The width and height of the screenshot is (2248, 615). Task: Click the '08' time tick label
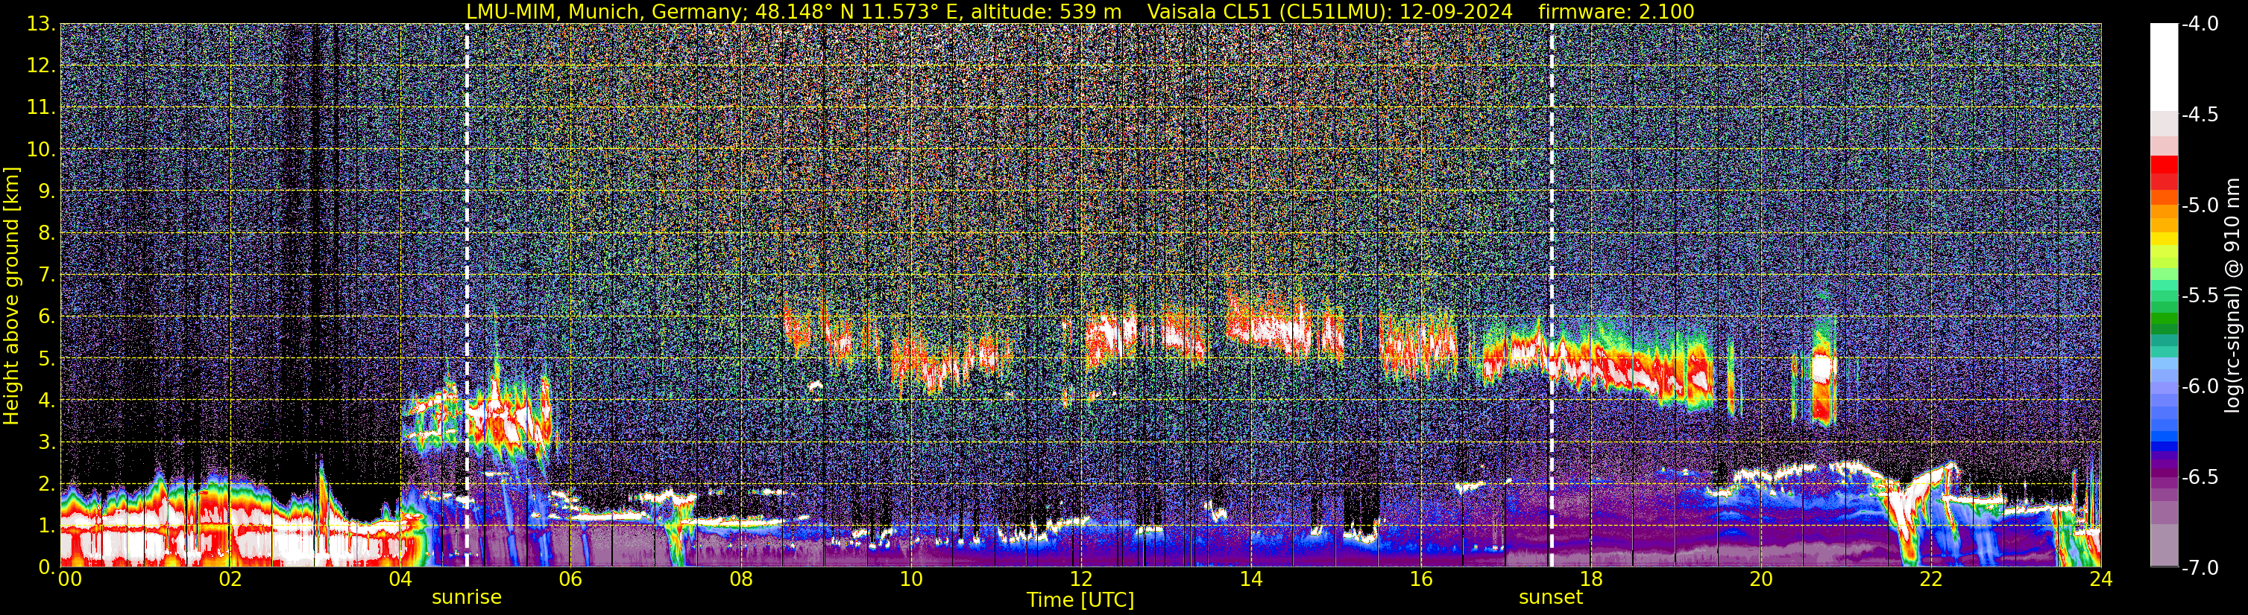[x=740, y=579]
